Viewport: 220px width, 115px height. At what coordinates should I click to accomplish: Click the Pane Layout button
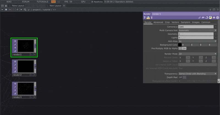click(x=18, y=6)
